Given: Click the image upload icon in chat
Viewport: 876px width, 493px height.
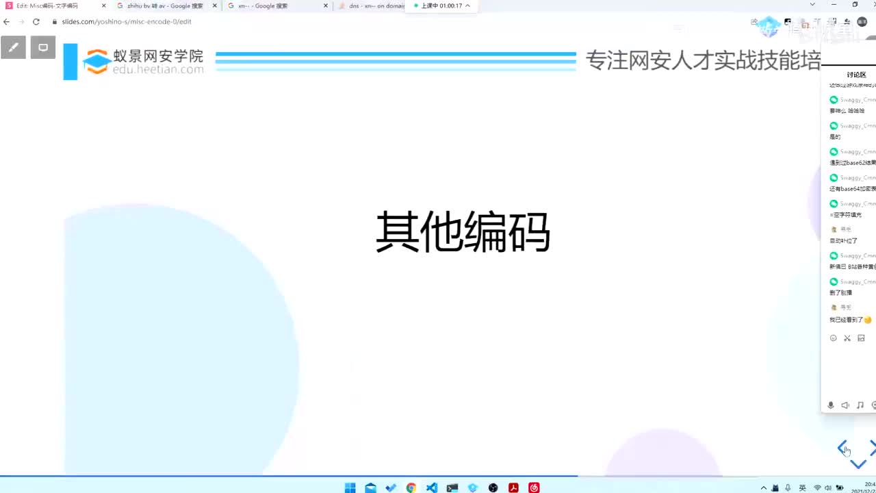Looking at the screenshot, I should pyautogui.click(x=861, y=338).
